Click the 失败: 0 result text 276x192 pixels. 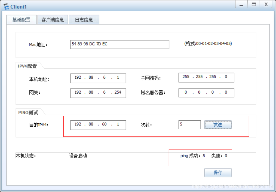(x=219, y=156)
